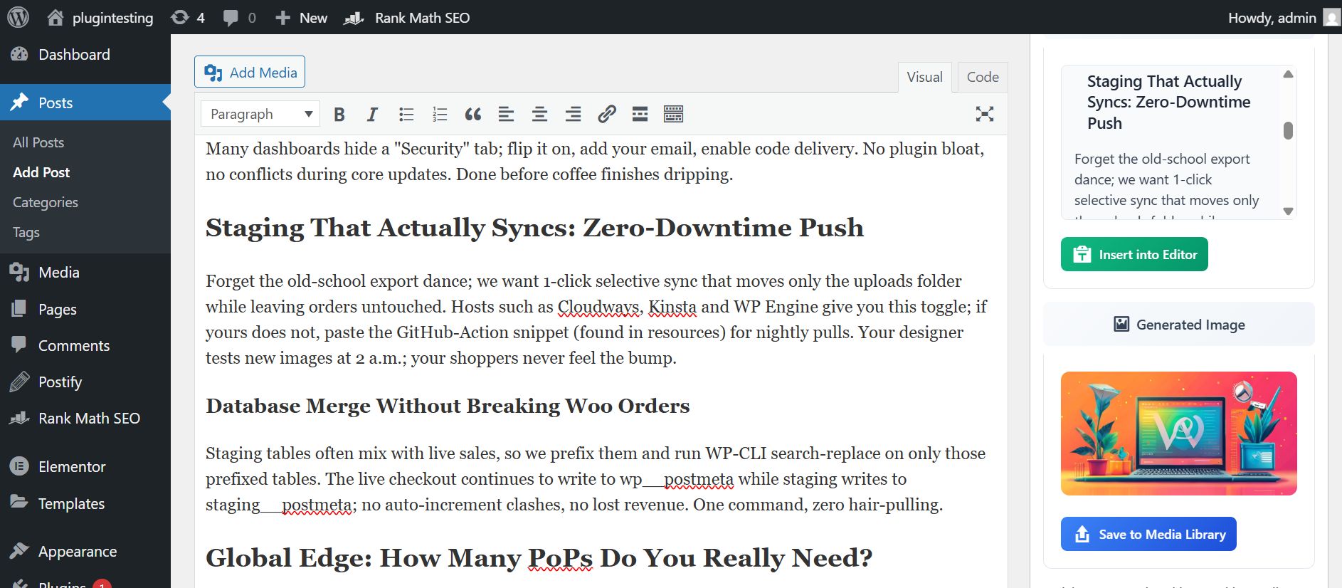Click Save to Media Library button
The width and height of the screenshot is (1342, 588).
click(1148, 534)
